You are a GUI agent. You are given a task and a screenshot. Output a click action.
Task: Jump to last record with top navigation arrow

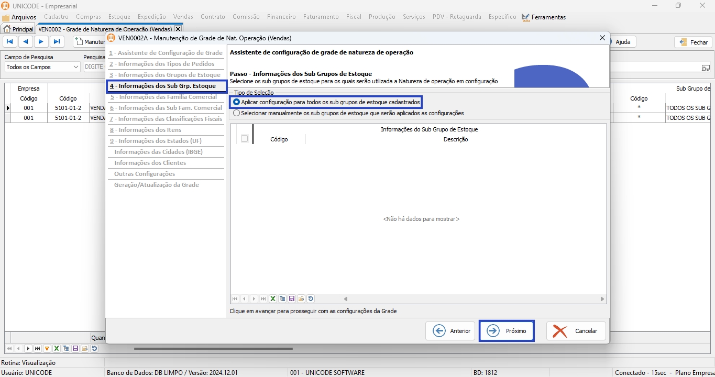click(x=57, y=42)
